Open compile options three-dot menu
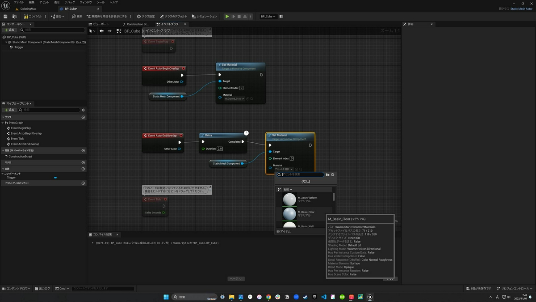The width and height of the screenshot is (536, 302). [46, 17]
